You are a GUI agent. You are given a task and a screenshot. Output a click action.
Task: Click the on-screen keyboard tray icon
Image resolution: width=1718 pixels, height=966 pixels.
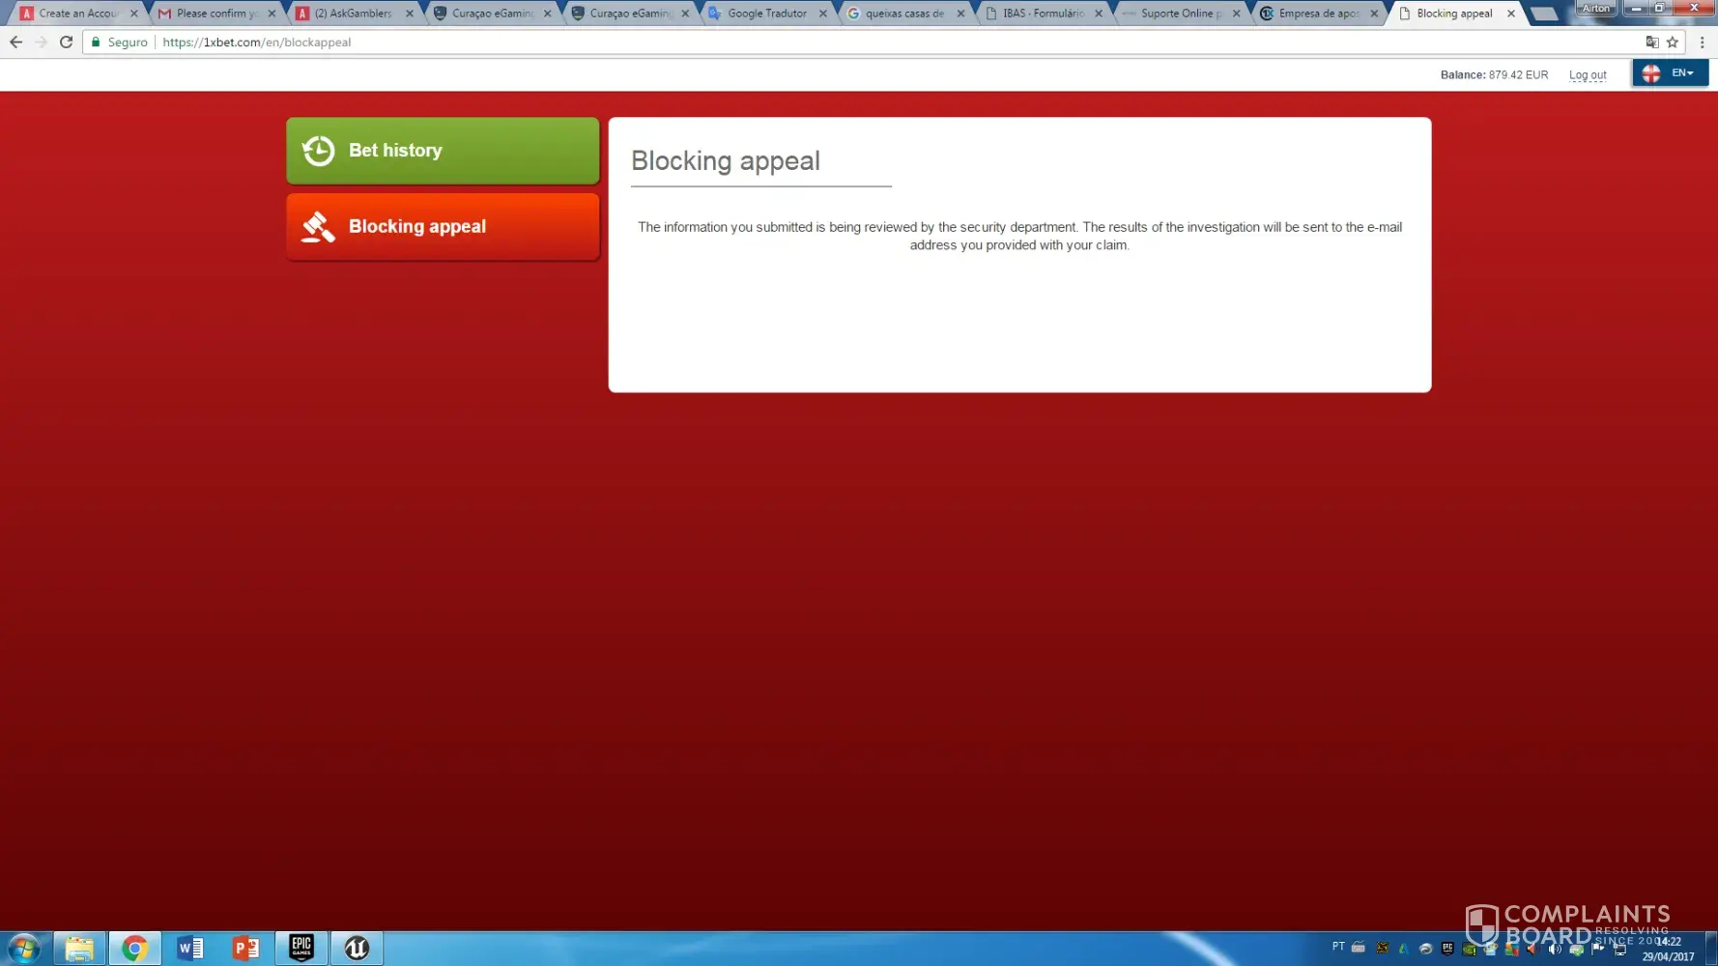pyautogui.click(x=1359, y=948)
